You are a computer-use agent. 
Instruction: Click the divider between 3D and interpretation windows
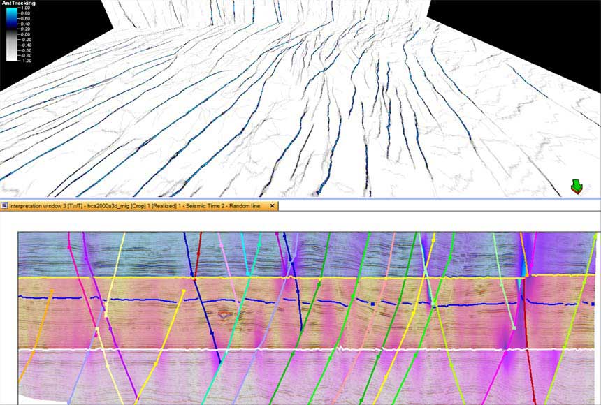tap(300, 199)
